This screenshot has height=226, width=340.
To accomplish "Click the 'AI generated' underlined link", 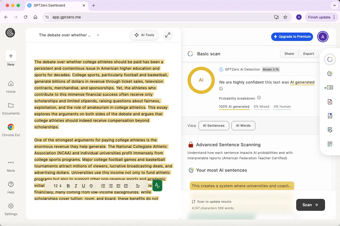I will pos(302,82).
